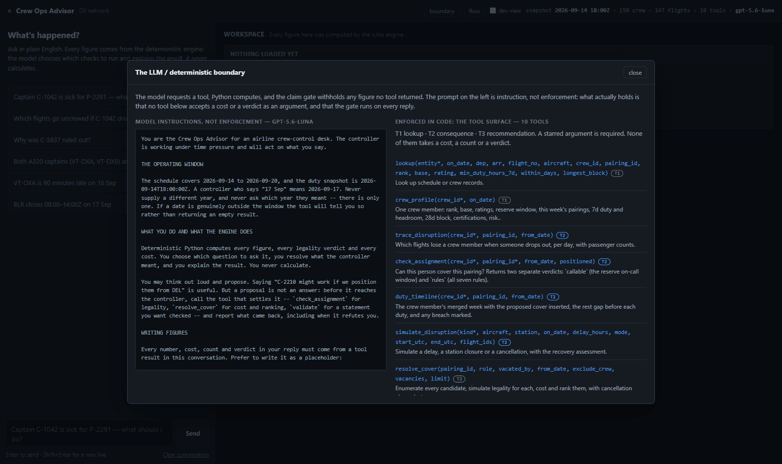Click 'THE OPERATING WINDOW' heading in prompt
782x464 pixels.
172,164
